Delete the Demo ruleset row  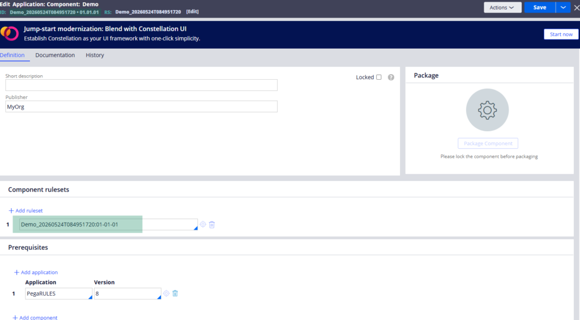(x=212, y=224)
